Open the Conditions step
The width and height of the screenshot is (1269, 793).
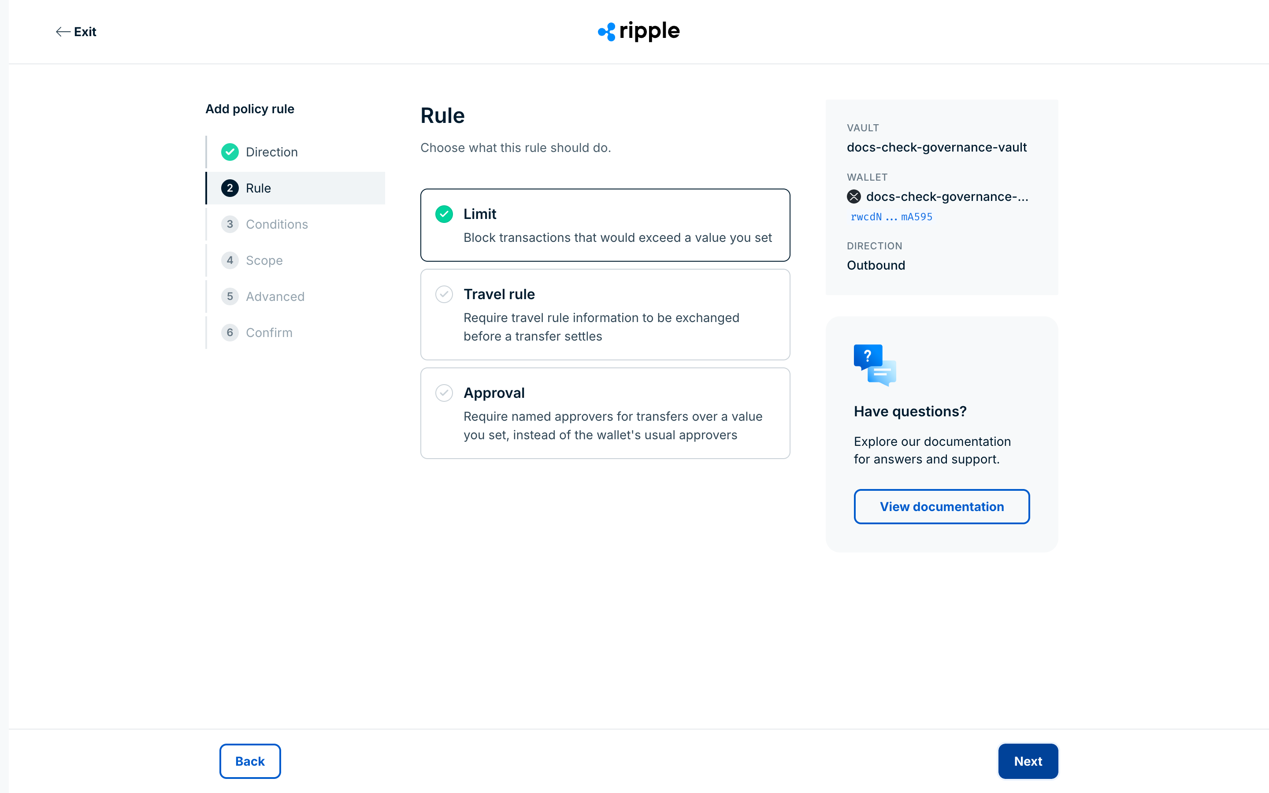pyautogui.click(x=296, y=225)
